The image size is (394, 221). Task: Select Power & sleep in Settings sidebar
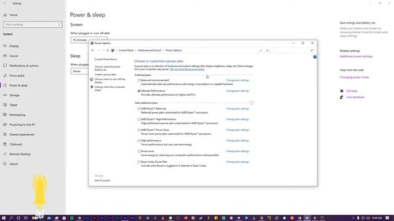click(18, 85)
